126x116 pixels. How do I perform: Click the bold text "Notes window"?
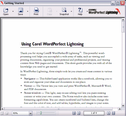point(32,93)
